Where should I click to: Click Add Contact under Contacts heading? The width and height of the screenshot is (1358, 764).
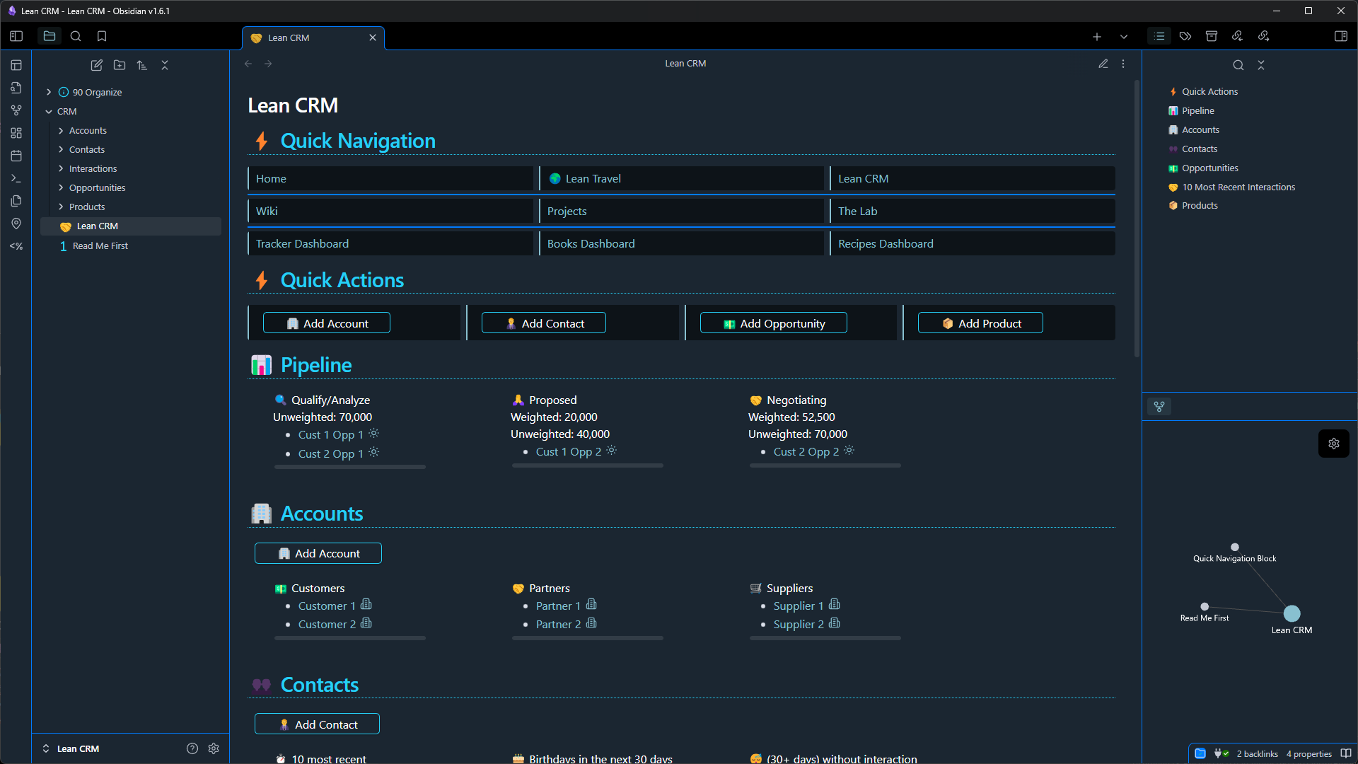point(317,724)
